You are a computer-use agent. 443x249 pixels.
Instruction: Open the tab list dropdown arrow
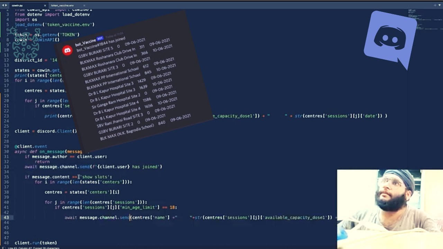click(x=440, y=6)
